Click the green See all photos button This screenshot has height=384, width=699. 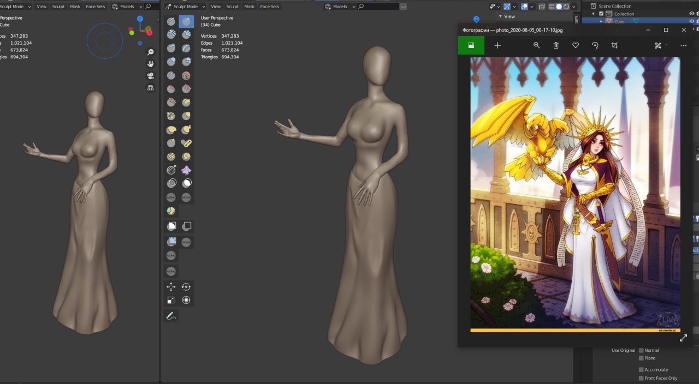click(x=471, y=45)
